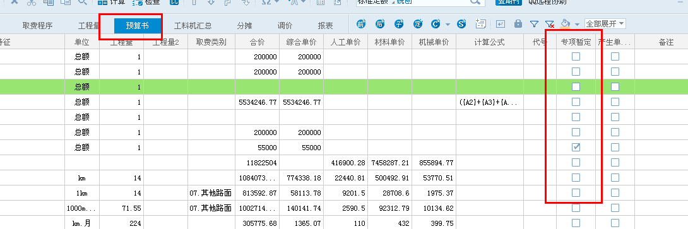Toggle 专项暂定 checkbox in green highlighted row
The width and height of the screenshot is (688, 229).
[576, 87]
